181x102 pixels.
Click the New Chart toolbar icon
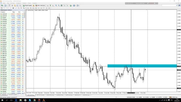point(2,5)
